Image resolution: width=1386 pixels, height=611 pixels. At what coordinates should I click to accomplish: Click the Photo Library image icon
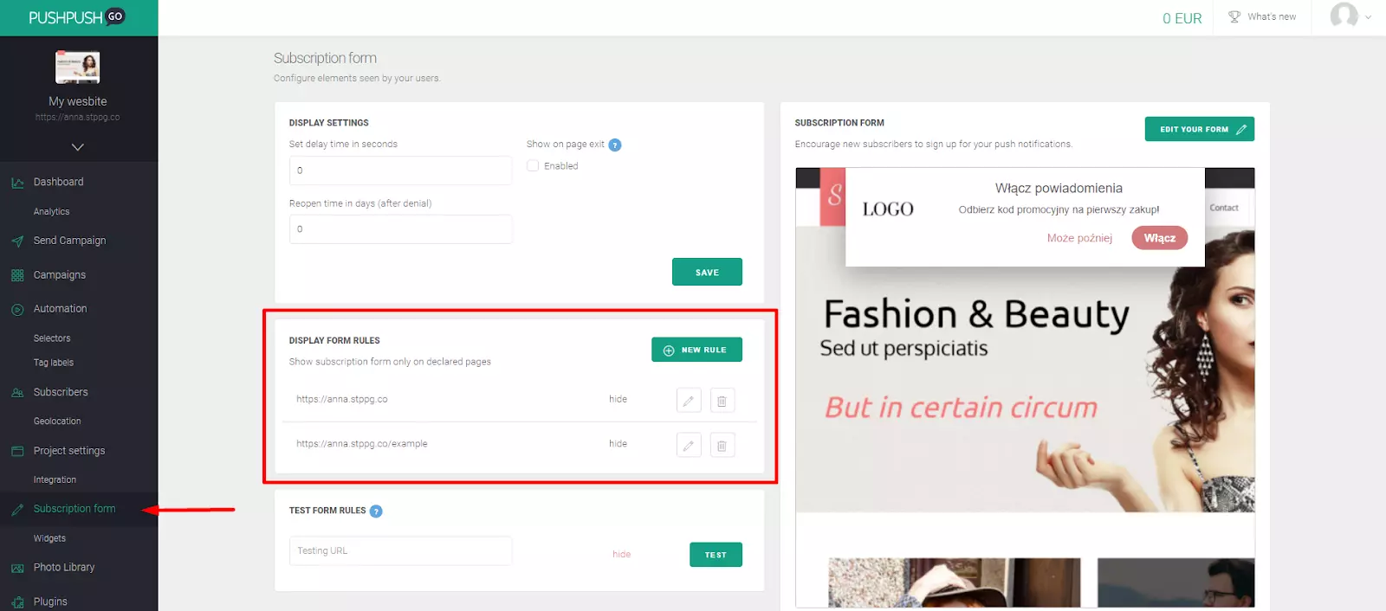click(17, 568)
